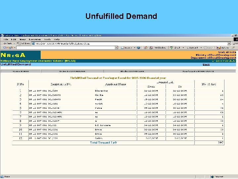Open the File menu
The image size is (238, 179).
[6, 39]
